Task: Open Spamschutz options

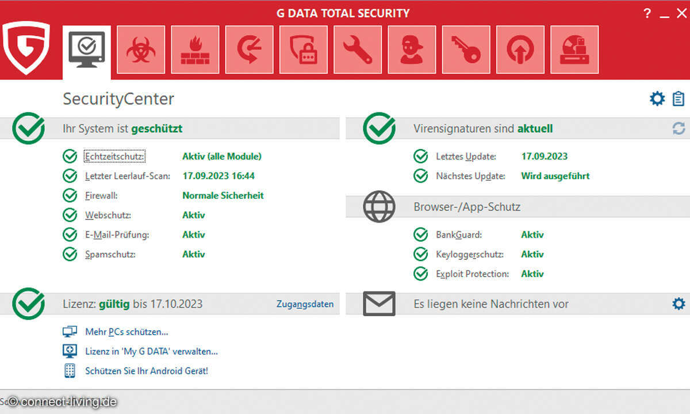Action: (110, 254)
